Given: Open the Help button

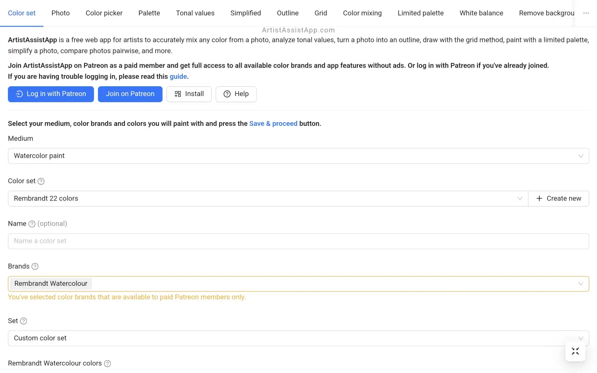Looking at the screenshot, I should [236, 94].
